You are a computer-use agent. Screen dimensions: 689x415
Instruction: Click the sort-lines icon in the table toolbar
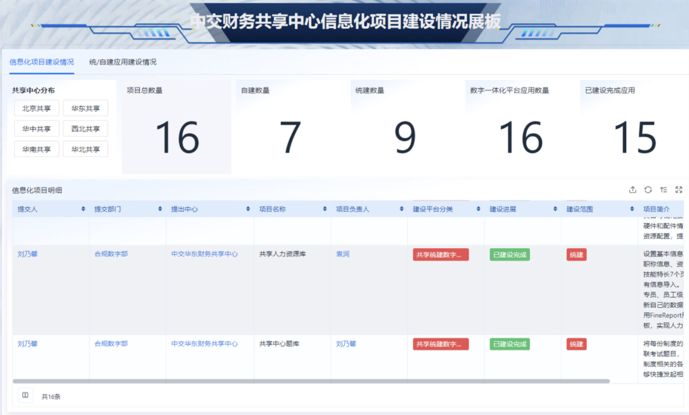[664, 189]
